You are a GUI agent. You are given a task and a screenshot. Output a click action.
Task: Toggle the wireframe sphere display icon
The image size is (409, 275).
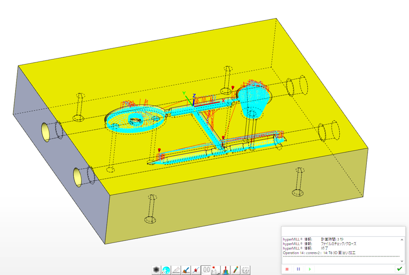coord(246,270)
